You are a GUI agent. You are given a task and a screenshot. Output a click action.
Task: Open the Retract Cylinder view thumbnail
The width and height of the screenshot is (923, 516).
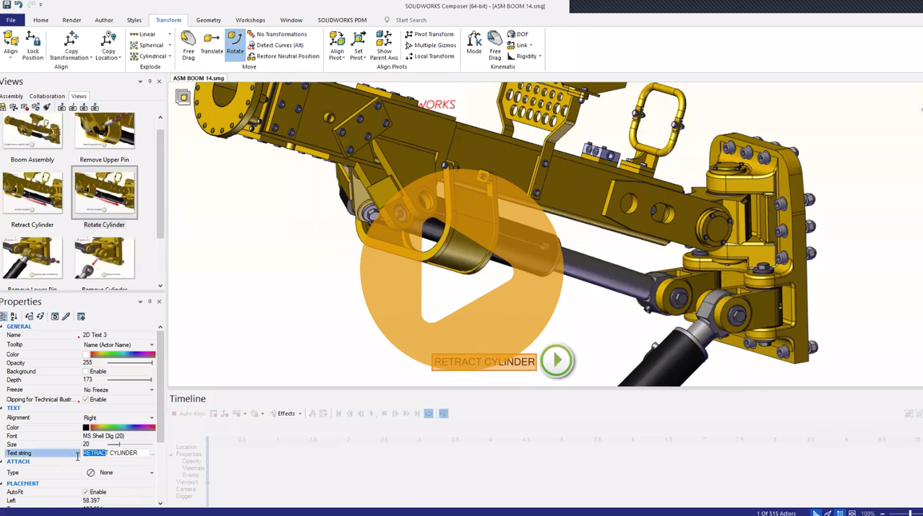tap(33, 193)
